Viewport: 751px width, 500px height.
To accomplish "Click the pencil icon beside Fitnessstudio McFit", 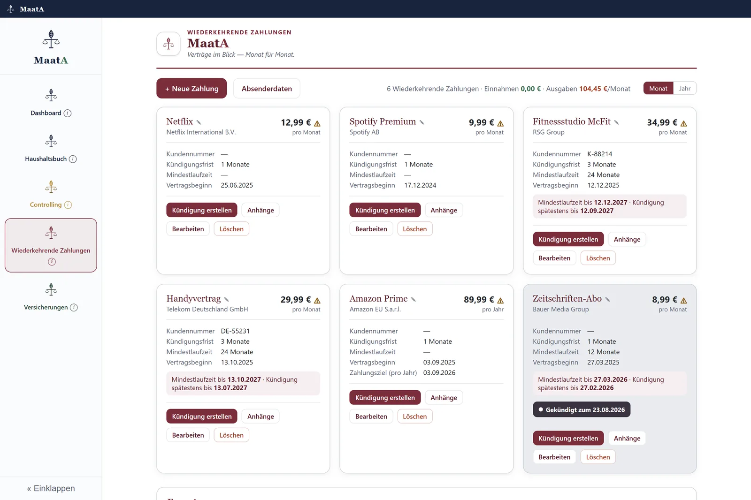I will (616, 122).
